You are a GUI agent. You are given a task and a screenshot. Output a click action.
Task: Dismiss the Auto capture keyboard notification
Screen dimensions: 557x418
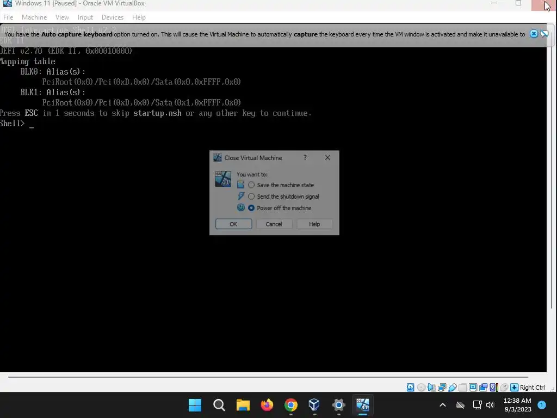click(534, 34)
